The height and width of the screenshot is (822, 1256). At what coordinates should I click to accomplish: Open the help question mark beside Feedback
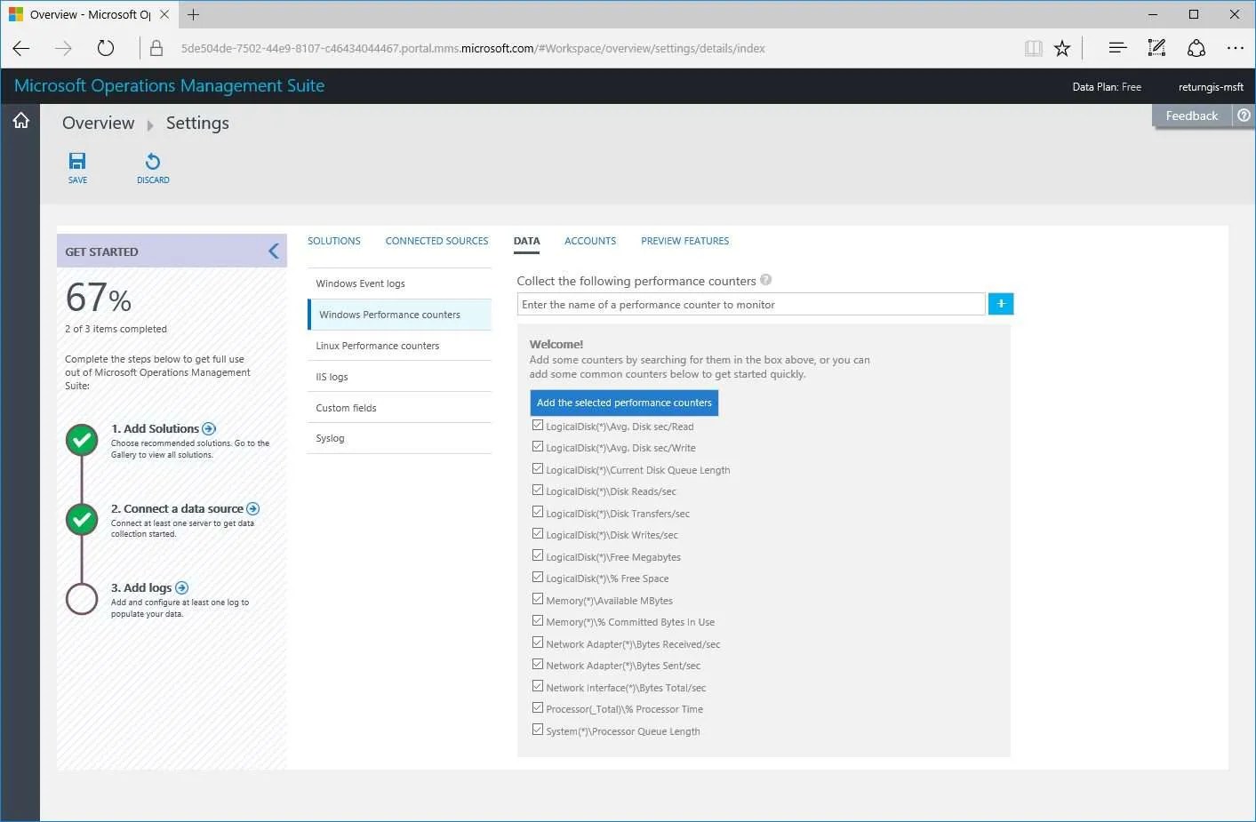coord(1244,116)
